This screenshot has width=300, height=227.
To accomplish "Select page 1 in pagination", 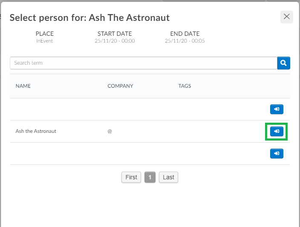I will click(x=150, y=177).
